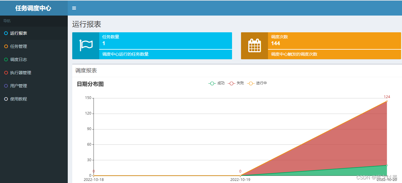Click the 90 y-axis label
Screen dimensions: 402x183
coord(89,129)
